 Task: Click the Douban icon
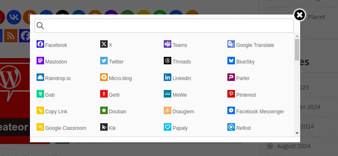pyautogui.click(x=104, y=110)
